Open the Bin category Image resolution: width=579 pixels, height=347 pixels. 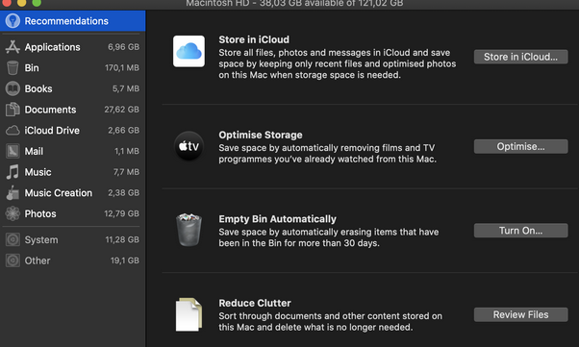click(x=73, y=68)
